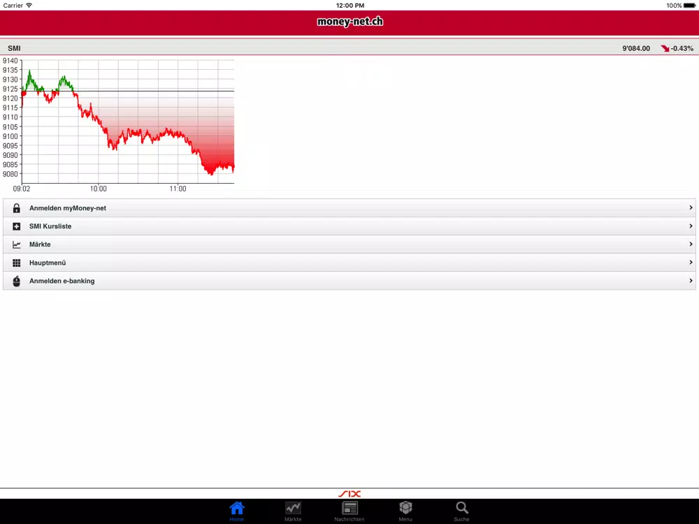Image resolution: width=699 pixels, height=524 pixels.
Task: Tap the 09:02 time axis label
Action: pos(22,189)
